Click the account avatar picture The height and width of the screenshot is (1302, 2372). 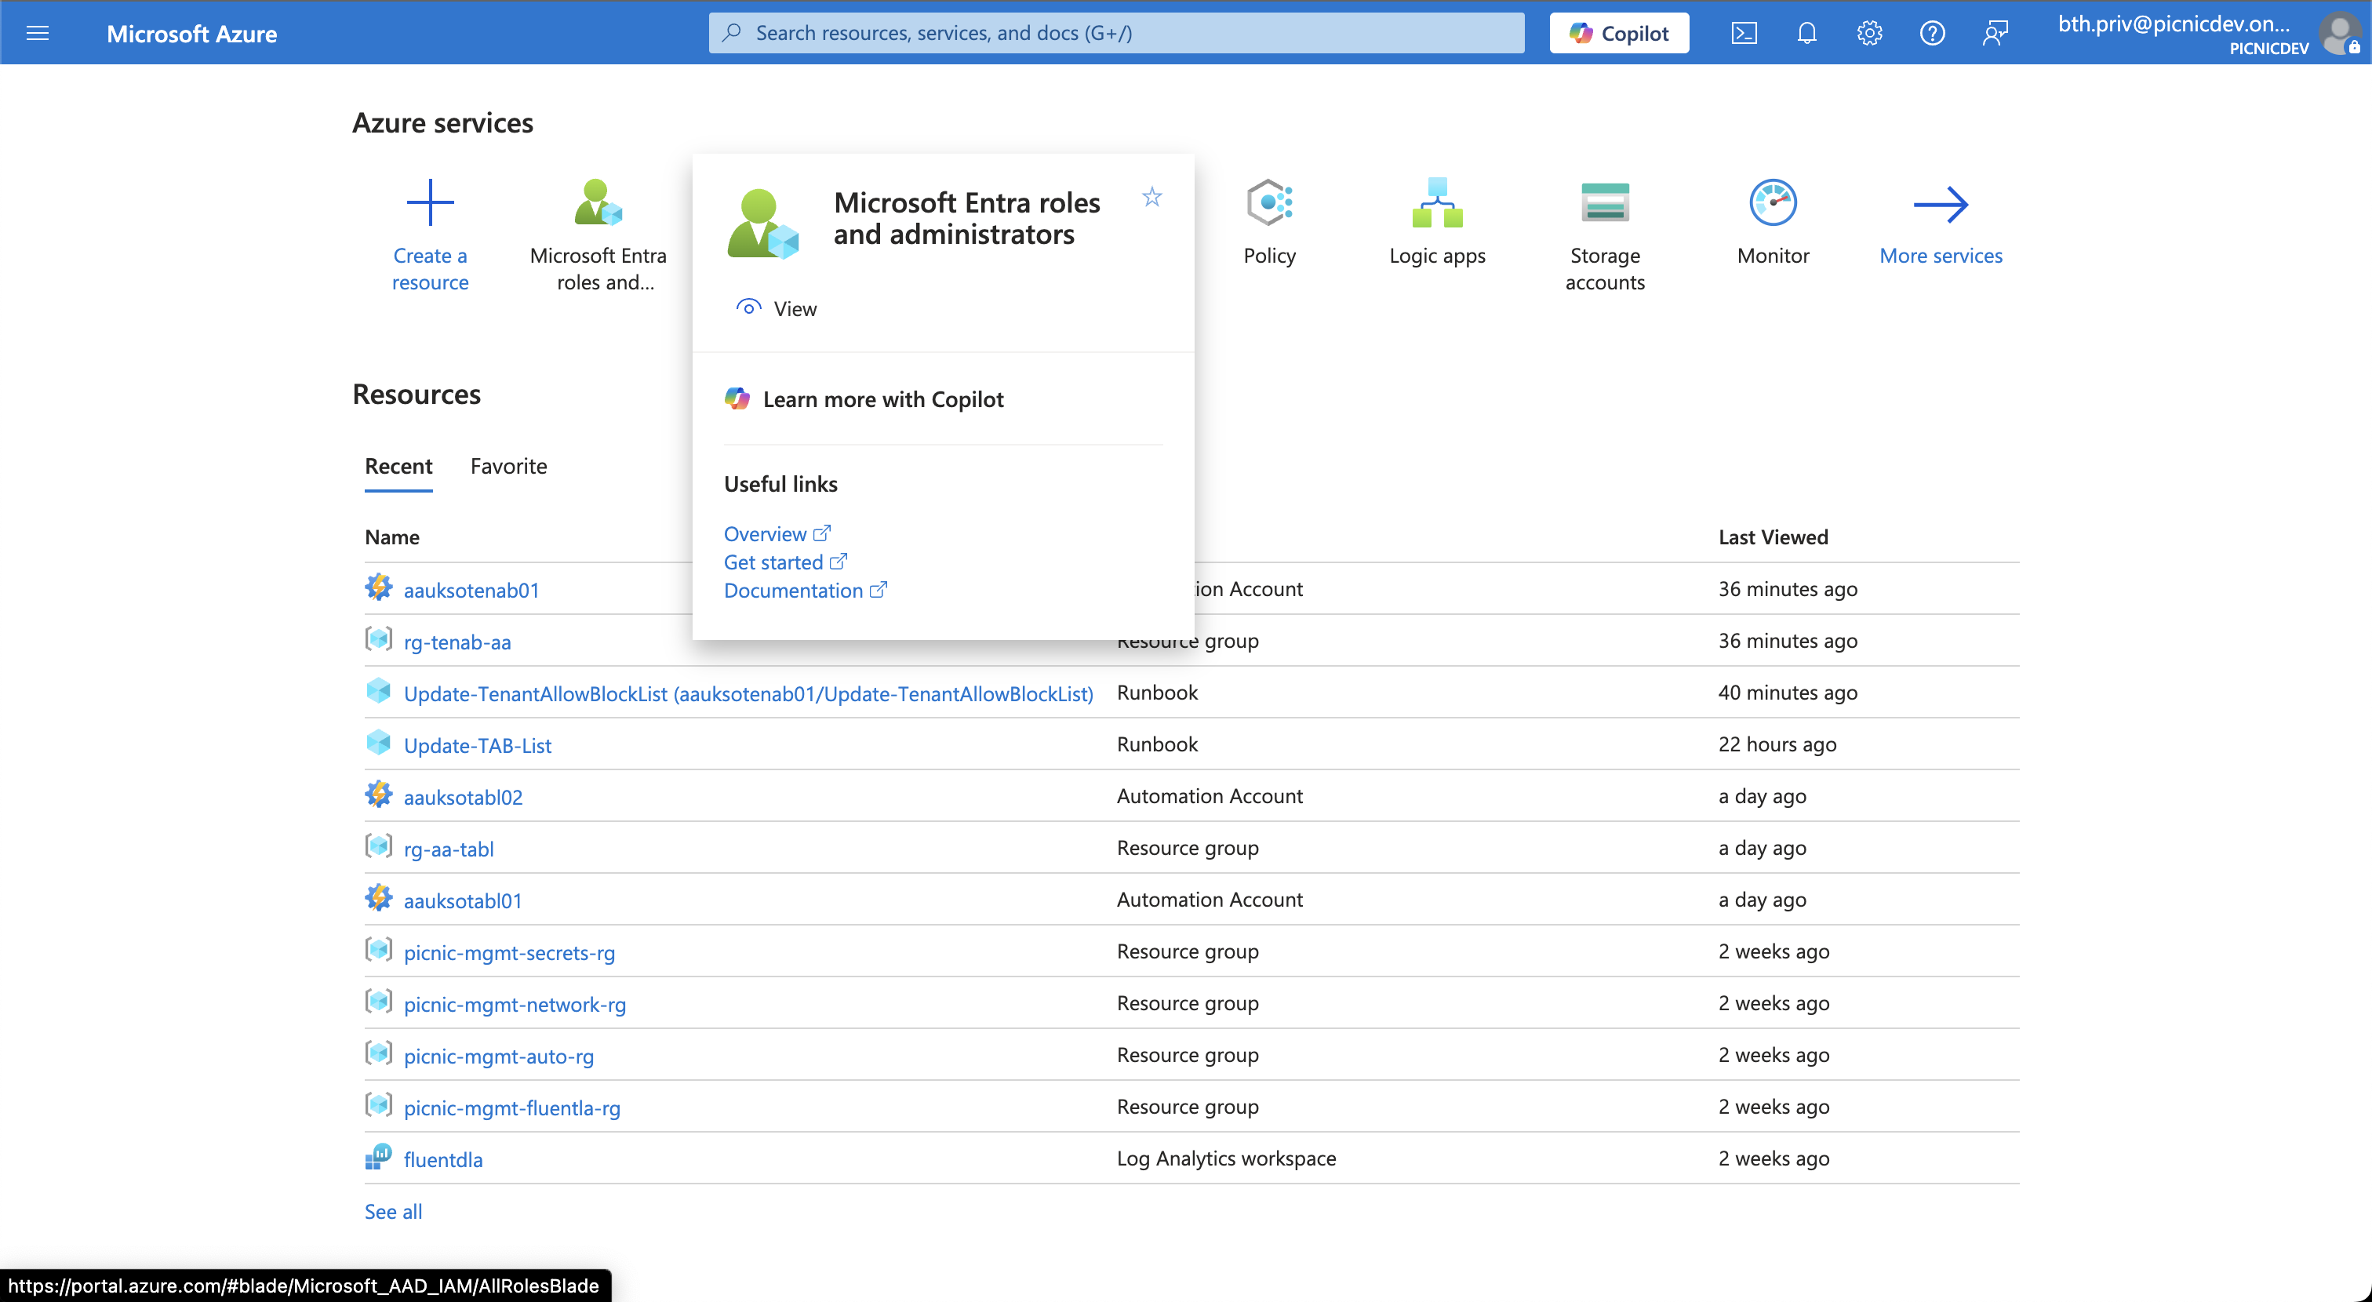[2340, 33]
